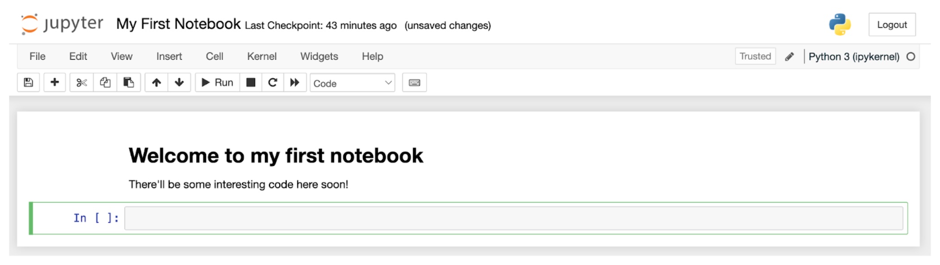Open the Code cell type dropdown
This screenshot has height=265, width=940.
click(352, 83)
